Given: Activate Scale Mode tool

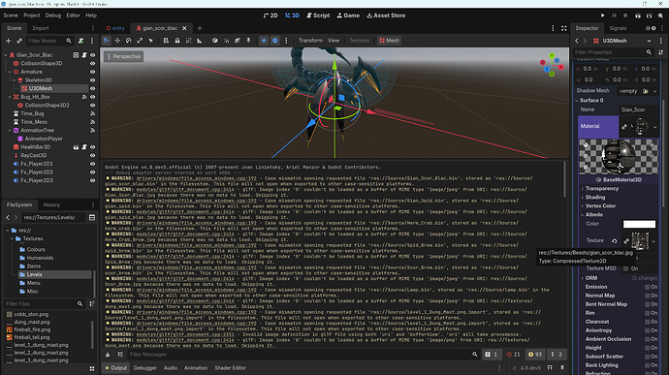Looking at the screenshot, I should tap(140, 41).
